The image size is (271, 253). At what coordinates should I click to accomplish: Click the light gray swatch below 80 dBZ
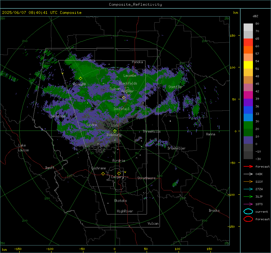tap(248, 27)
